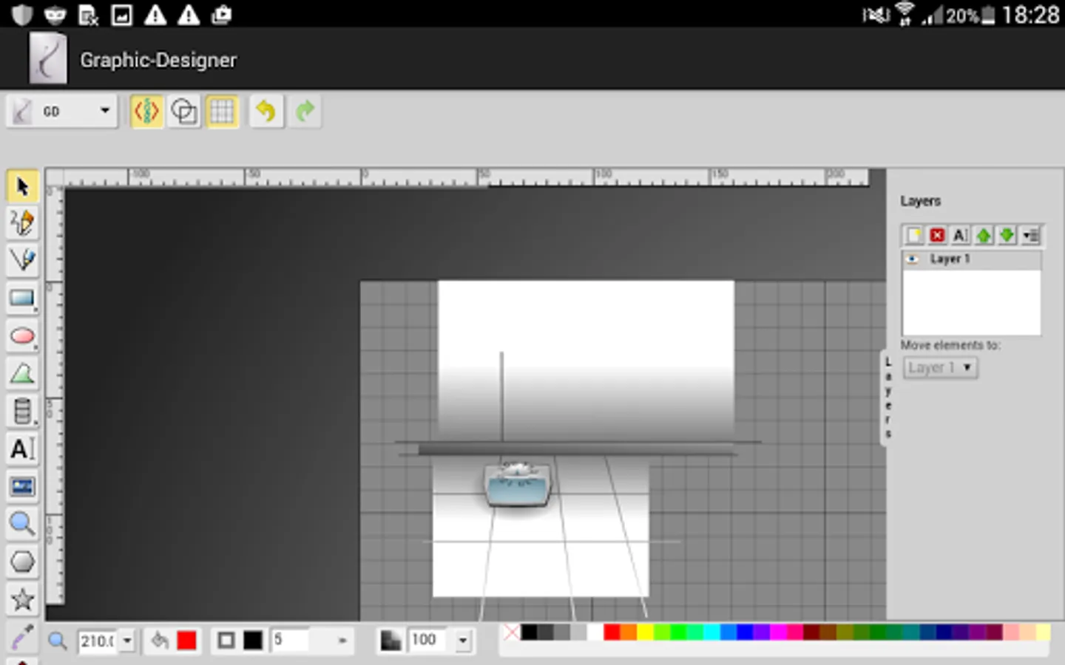Pick the red ellipse tool

tap(22, 336)
